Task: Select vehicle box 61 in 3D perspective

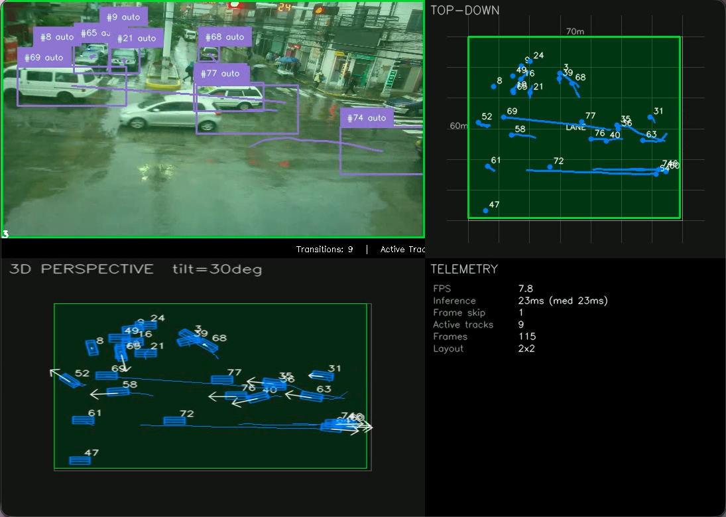Action: [84, 420]
